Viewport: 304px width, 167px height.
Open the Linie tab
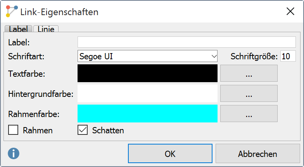click(x=46, y=29)
